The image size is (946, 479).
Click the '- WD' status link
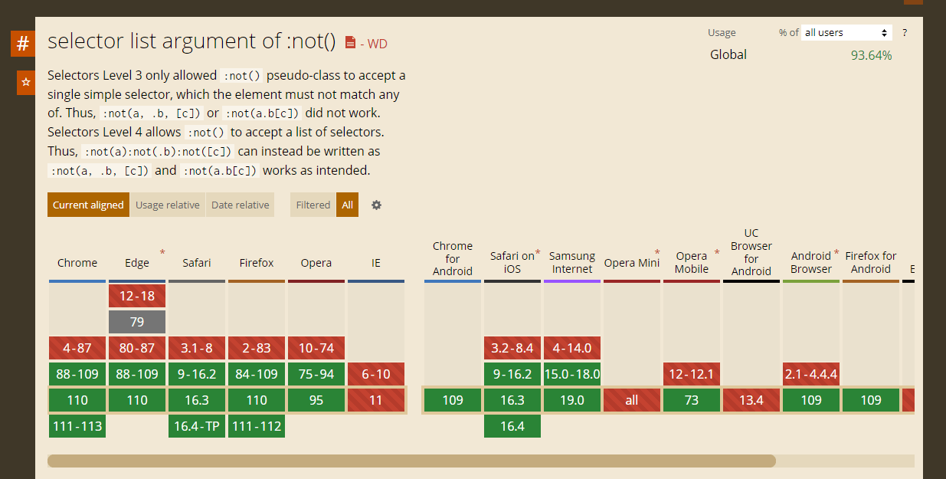click(374, 44)
